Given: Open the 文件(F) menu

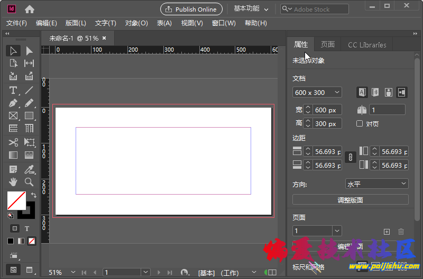Looking at the screenshot, I should coord(16,23).
